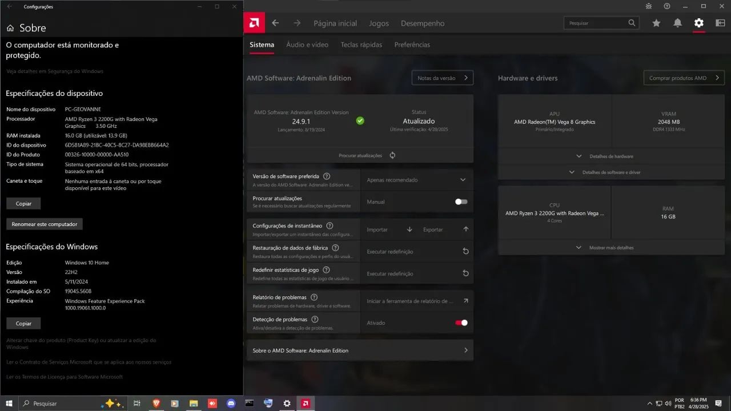Switch to the Preferências tab

(x=412, y=45)
